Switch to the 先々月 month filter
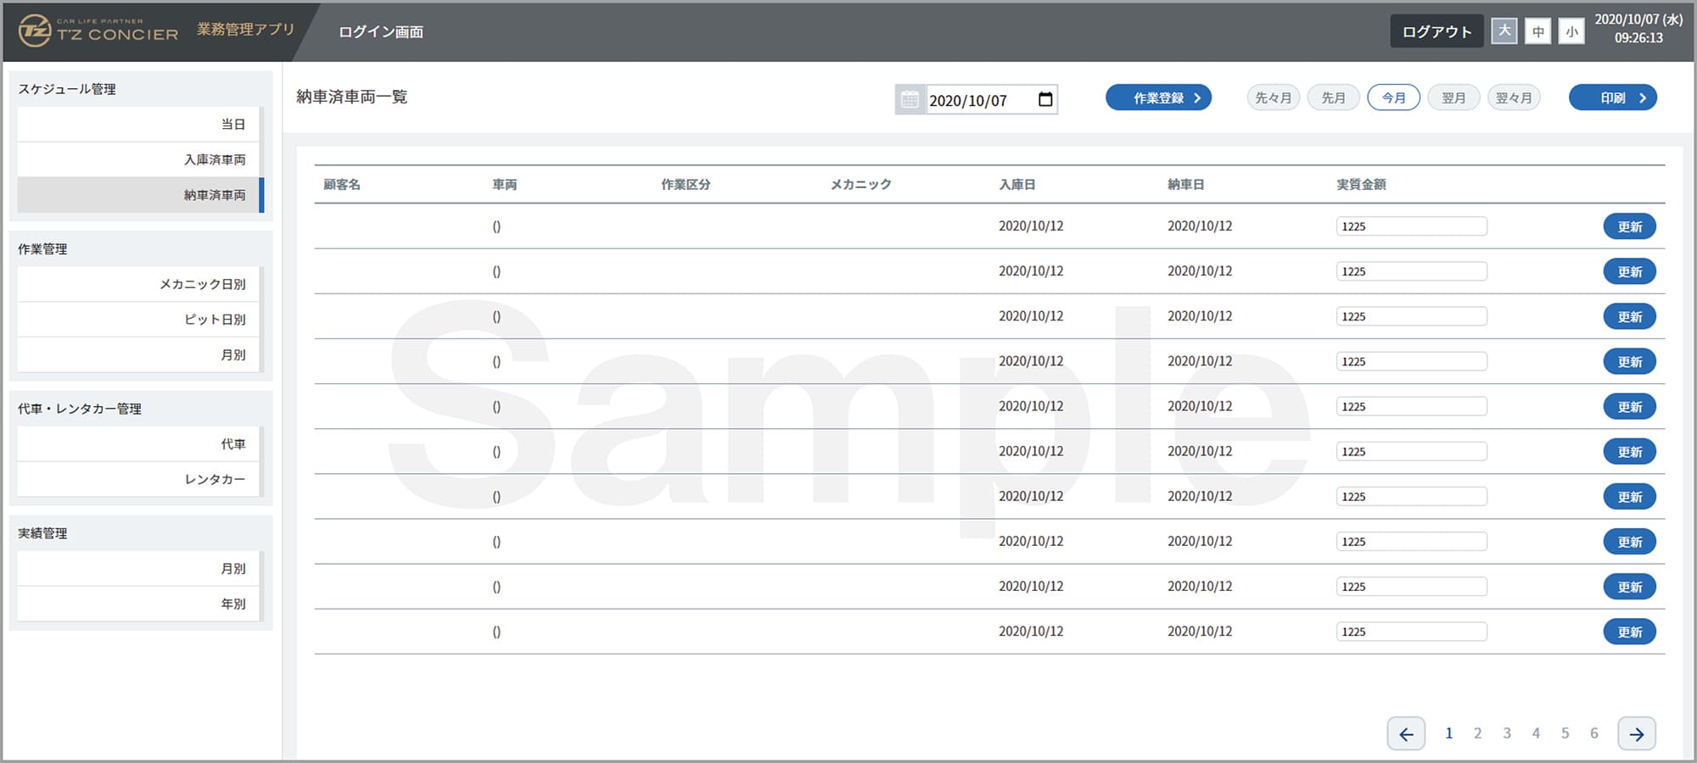This screenshot has width=1697, height=763. pos(1273,97)
